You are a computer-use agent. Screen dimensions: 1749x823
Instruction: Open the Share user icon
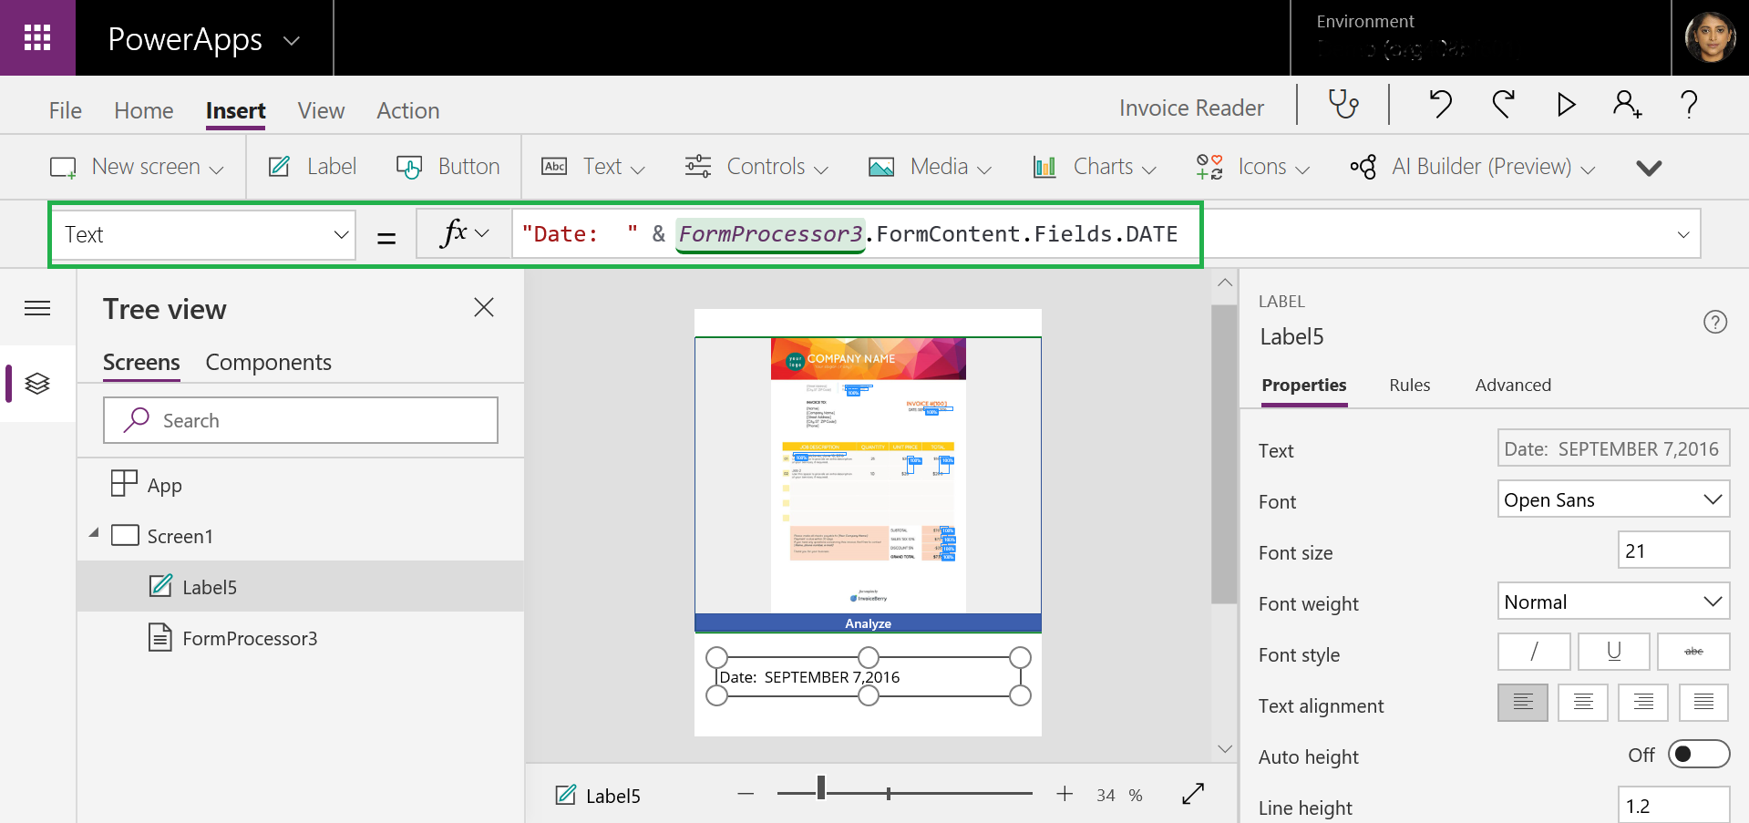point(1627,105)
